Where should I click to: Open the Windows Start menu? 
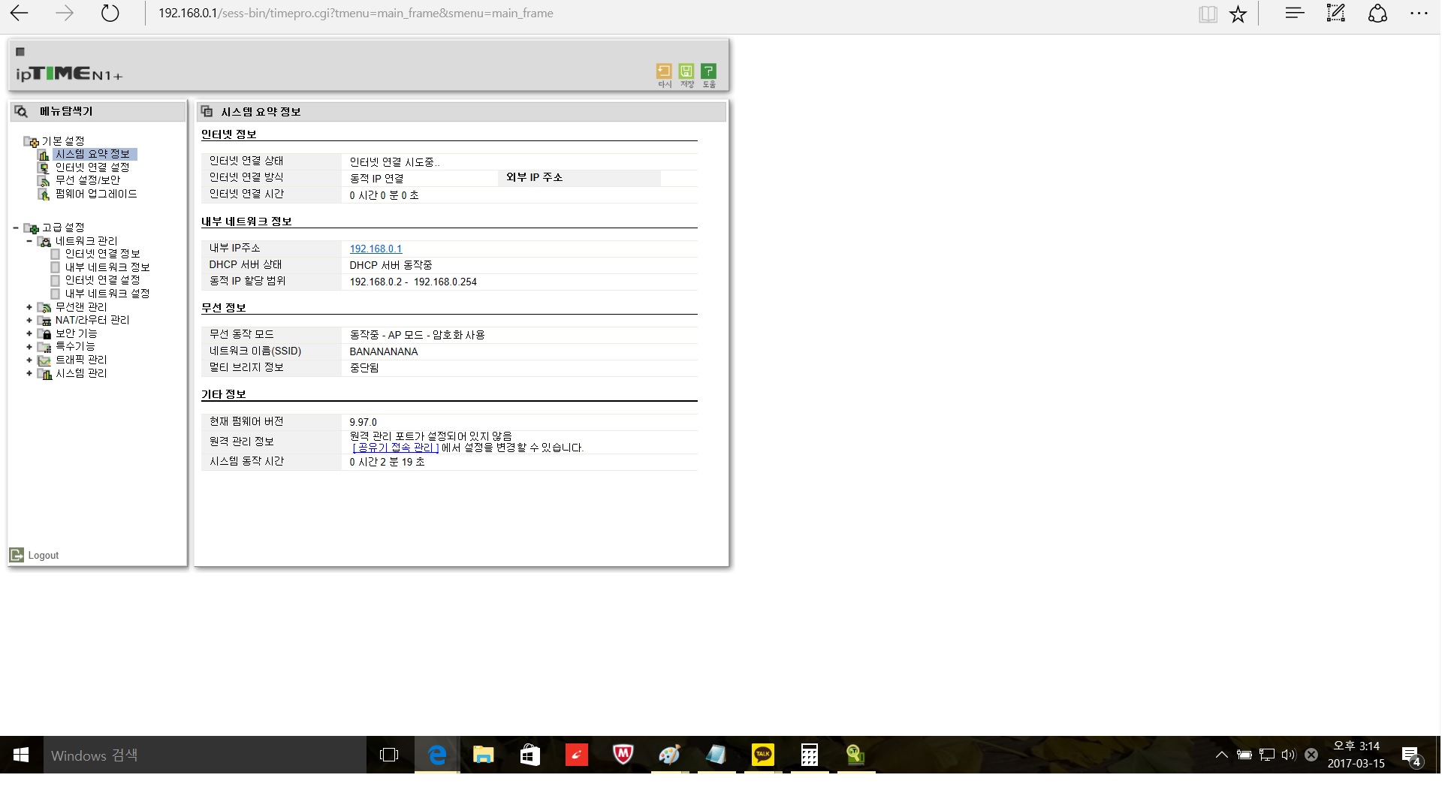(x=21, y=755)
